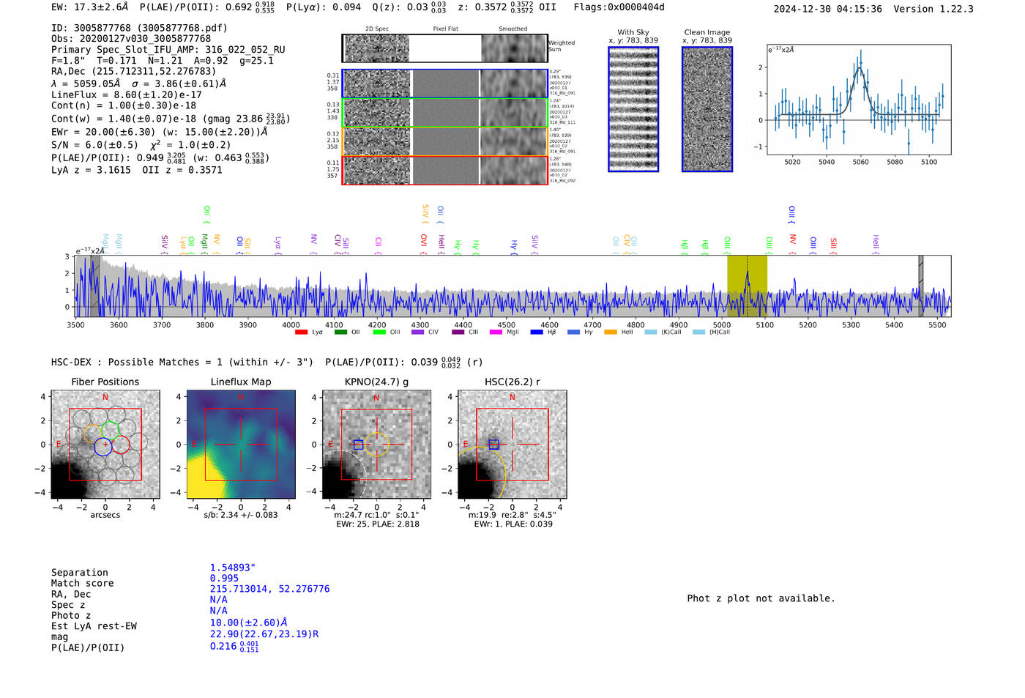Open the KPNO(24.7) g cutout image
The width and height of the screenshot is (1025, 698).
[x=376, y=445]
